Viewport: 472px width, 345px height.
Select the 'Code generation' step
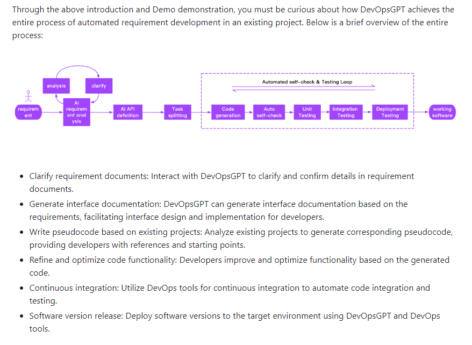tap(228, 112)
